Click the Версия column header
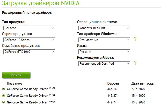Image resolution: width=161 pixels, height=105 pixels. tap(113, 83)
